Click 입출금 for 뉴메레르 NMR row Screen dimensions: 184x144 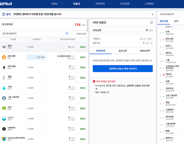click(x=83, y=129)
